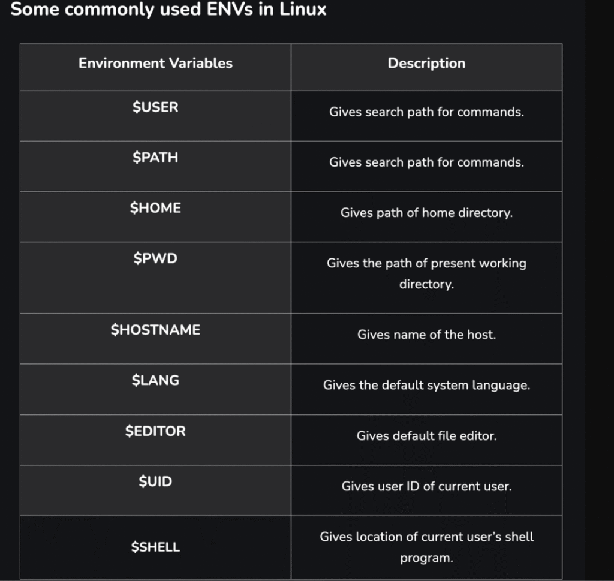The width and height of the screenshot is (614, 581).
Task: Select the $USER variable cell
Action: 155,108
